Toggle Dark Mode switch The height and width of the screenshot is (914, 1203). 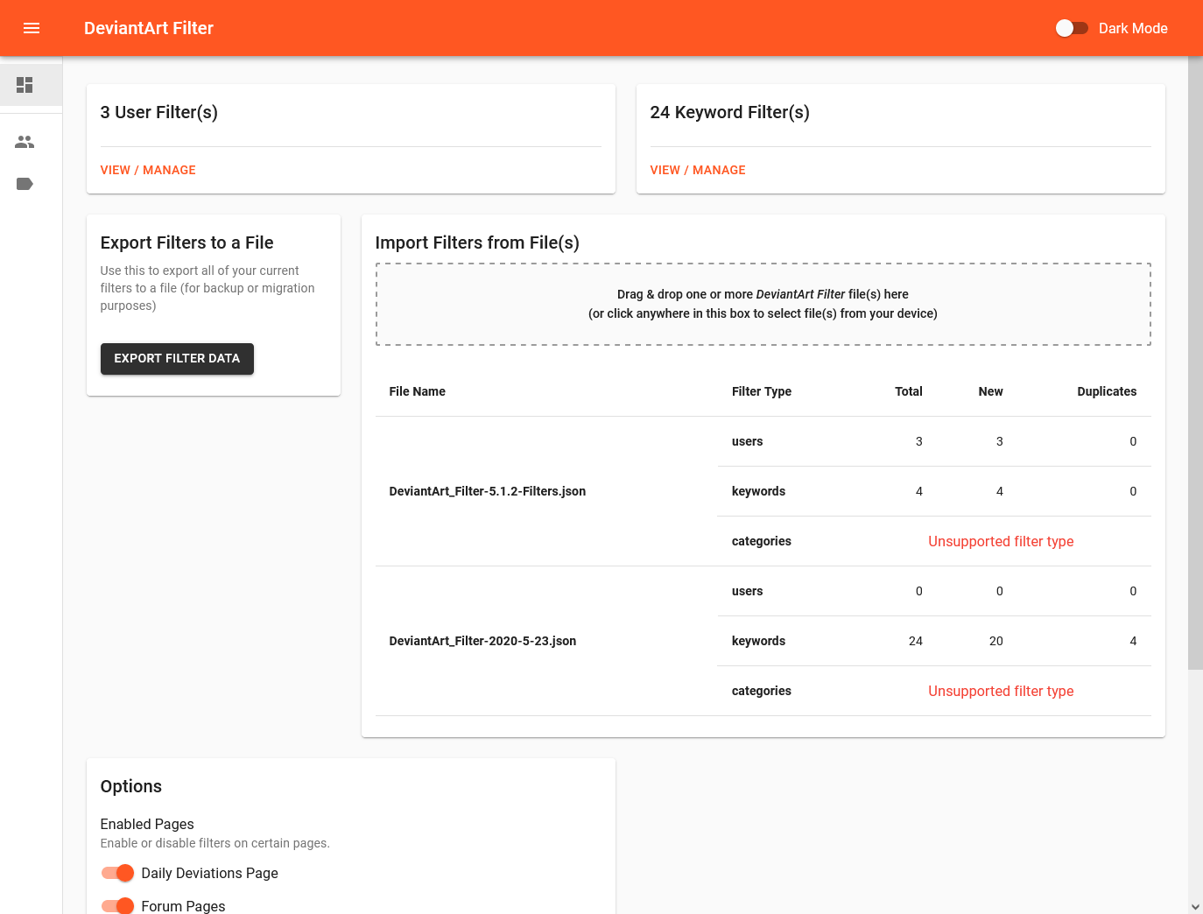[1072, 28]
